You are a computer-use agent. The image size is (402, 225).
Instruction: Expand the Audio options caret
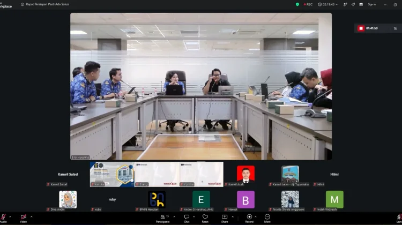[10, 217]
